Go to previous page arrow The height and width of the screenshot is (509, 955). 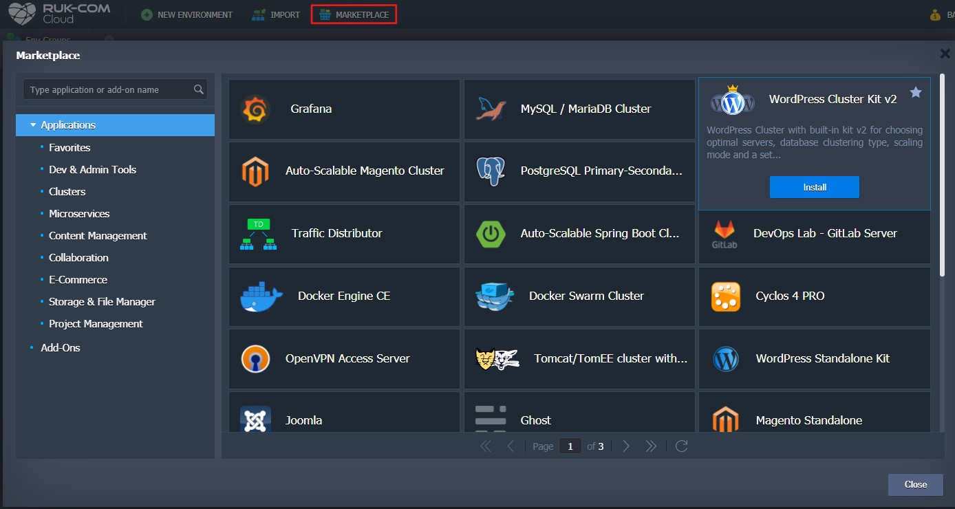coord(511,446)
